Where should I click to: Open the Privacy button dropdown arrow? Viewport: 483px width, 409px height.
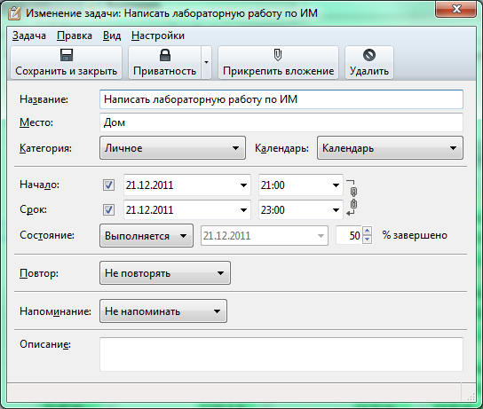point(206,62)
